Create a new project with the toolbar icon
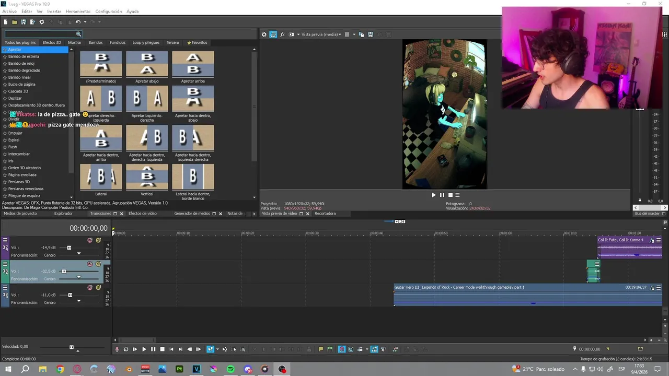 pyautogui.click(x=5, y=22)
